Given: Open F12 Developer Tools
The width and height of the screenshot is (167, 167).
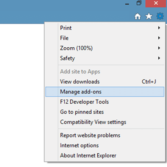Looking at the screenshot, I should pyautogui.click(x=105, y=102).
